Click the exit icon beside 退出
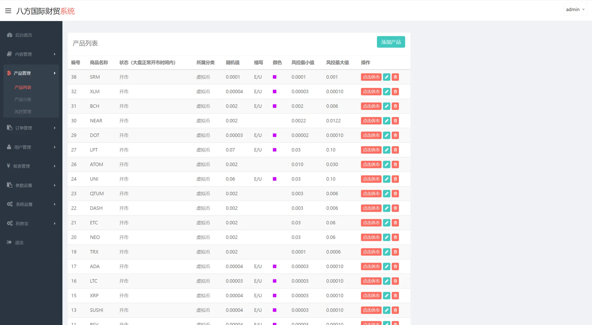This screenshot has height=325, width=592. point(9,242)
